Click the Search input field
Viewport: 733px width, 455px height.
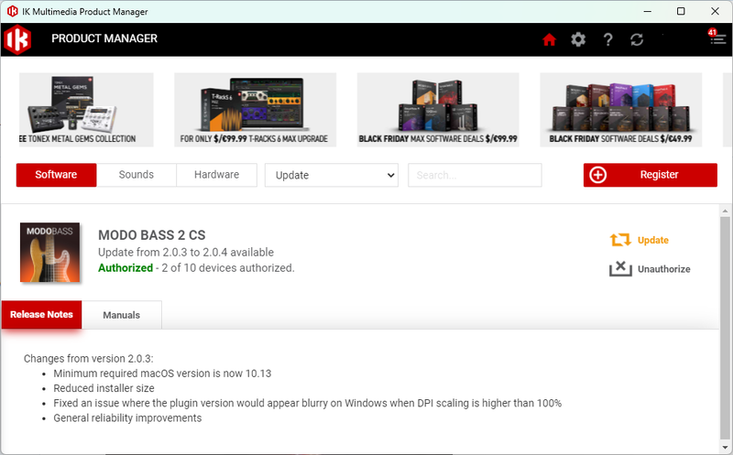(475, 175)
